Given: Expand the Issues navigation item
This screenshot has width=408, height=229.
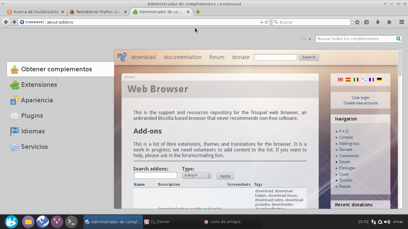Looking at the screenshot, I should pyautogui.click(x=344, y=162).
